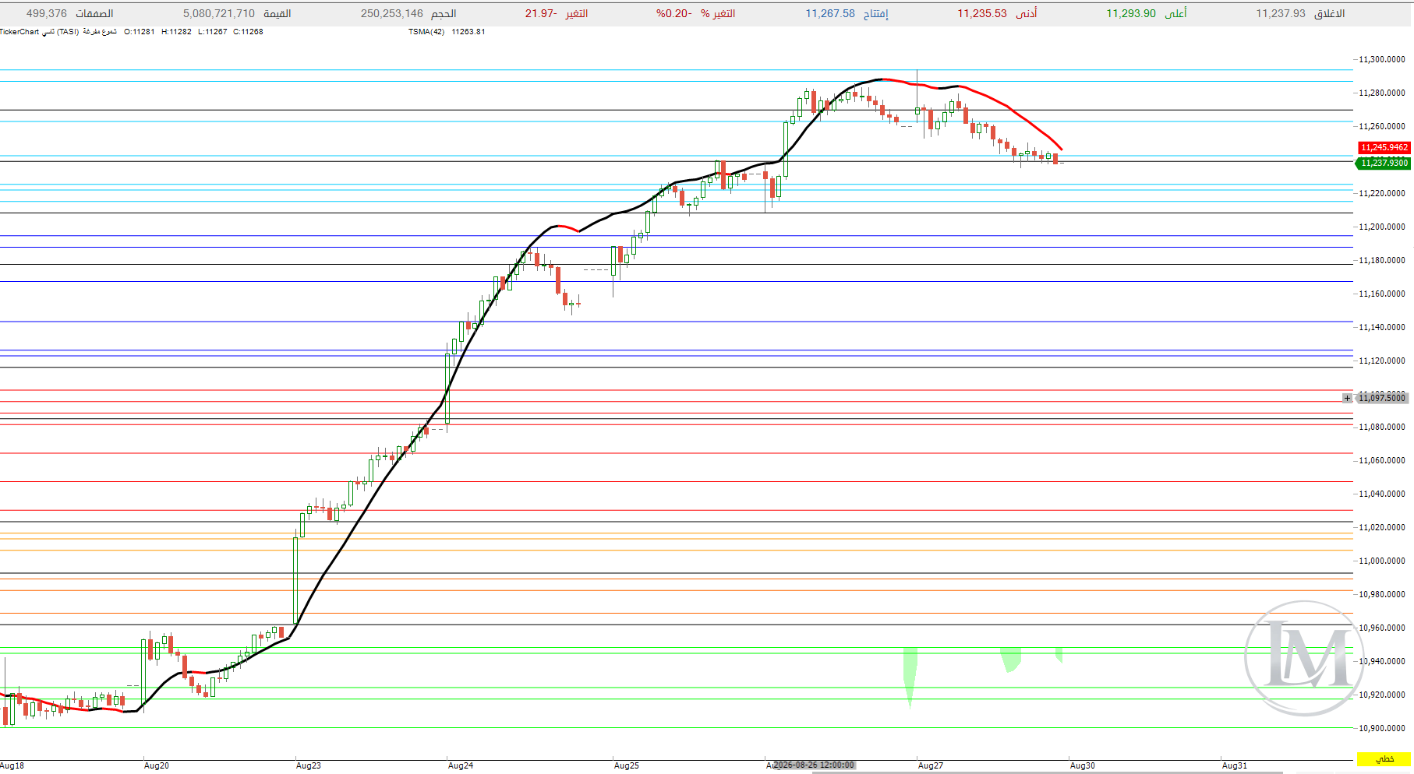Click the أعلى label in the header
1414x774 pixels.
click(1175, 14)
